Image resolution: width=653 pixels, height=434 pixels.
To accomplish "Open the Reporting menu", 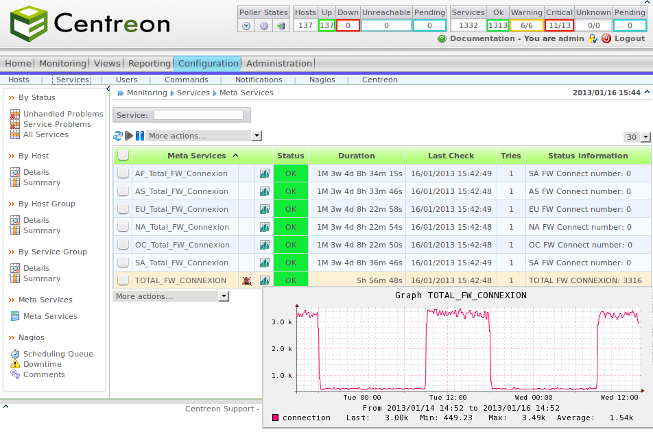I will point(150,63).
